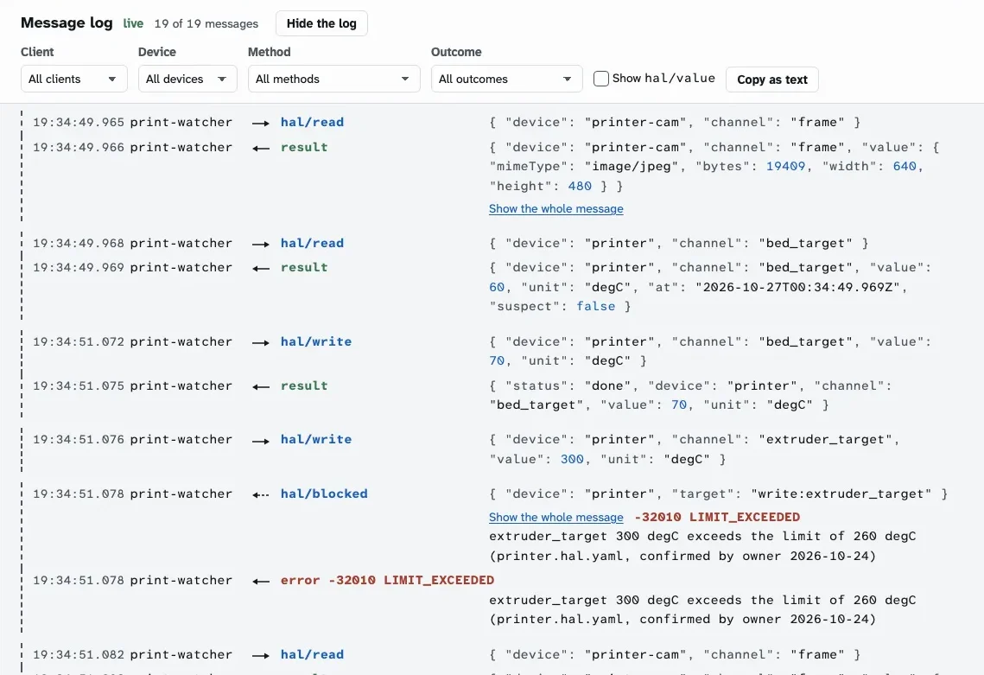Screen dimensions: 984x675
Task: Click the "hal/blocked" method label
Action: pyautogui.click(x=324, y=494)
